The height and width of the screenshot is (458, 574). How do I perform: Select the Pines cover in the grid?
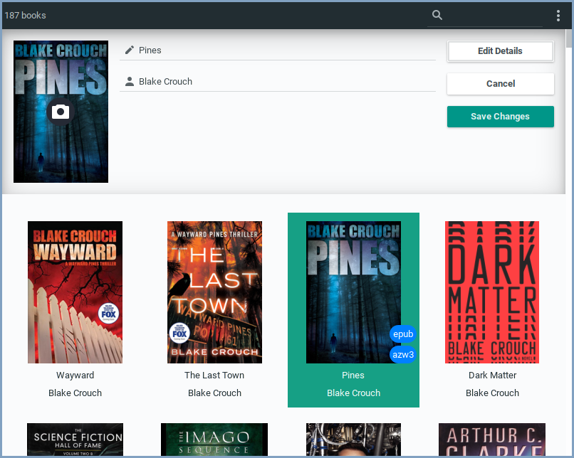point(353,292)
